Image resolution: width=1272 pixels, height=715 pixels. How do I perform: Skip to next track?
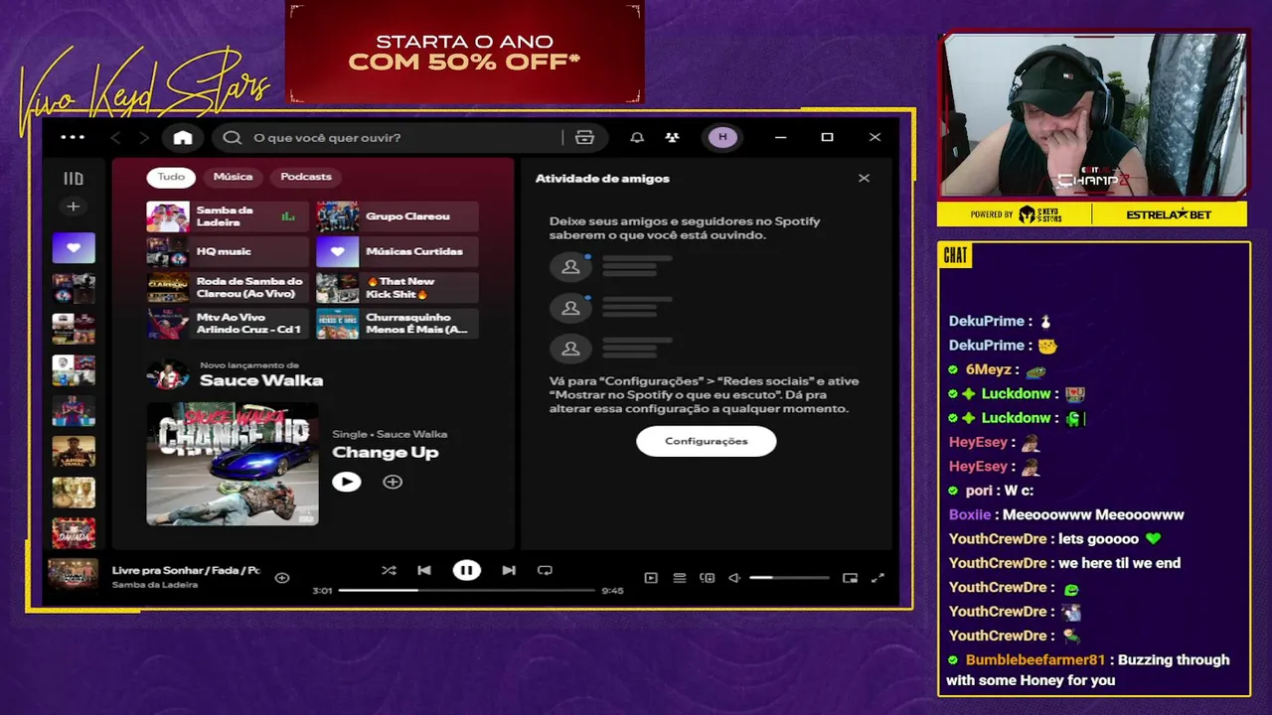coord(509,570)
